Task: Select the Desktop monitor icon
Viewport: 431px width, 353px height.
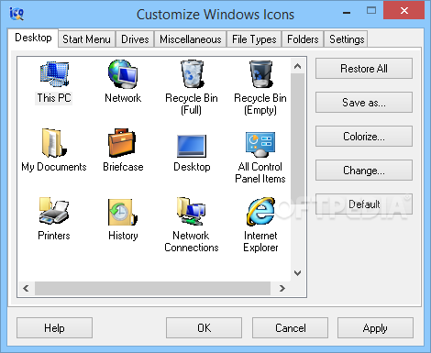Action: 192,146
